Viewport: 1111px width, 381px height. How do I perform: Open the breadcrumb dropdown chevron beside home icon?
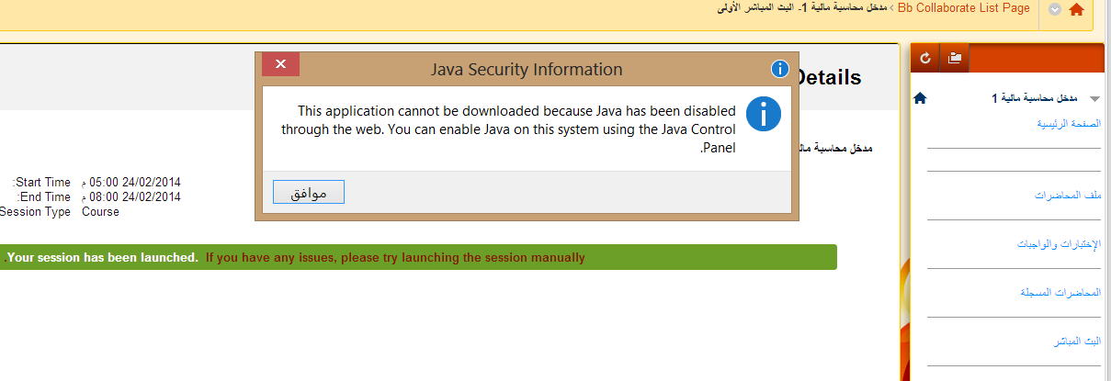[1054, 9]
